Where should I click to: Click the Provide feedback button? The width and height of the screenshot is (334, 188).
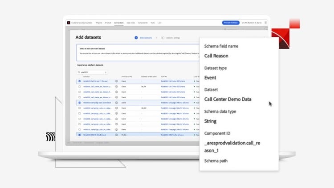coord(230,22)
